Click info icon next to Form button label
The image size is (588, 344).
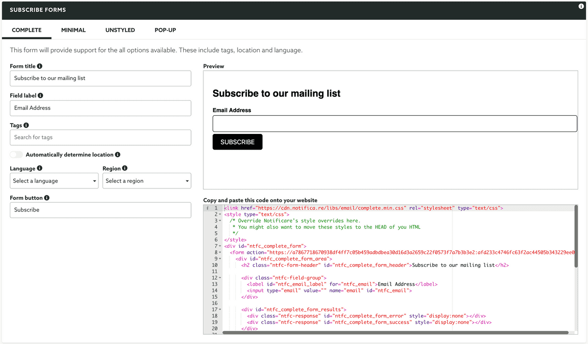pos(47,198)
